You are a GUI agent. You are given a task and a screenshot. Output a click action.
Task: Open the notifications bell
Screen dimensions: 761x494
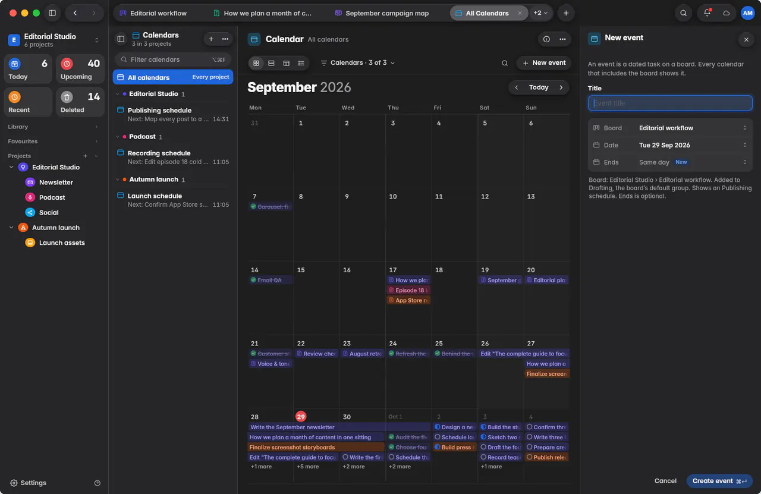point(707,13)
